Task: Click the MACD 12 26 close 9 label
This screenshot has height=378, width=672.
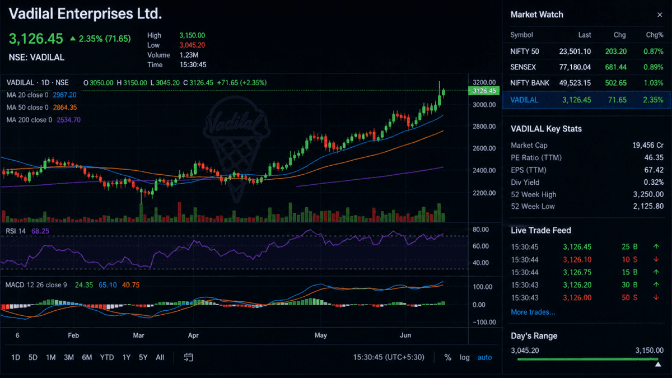Action: click(36, 285)
